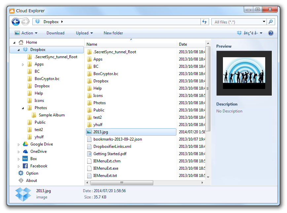Click the Facebook icon in sidebar
The image size is (287, 213).
tap(25, 166)
